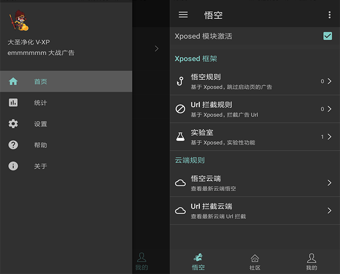Click the count 1 on the 实验室 row
This screenshot has width=340, height=274.
[322, 137]
